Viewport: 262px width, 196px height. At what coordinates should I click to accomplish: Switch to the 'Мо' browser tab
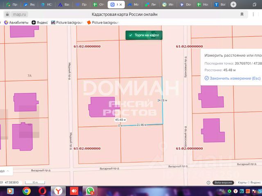(133, 4)
